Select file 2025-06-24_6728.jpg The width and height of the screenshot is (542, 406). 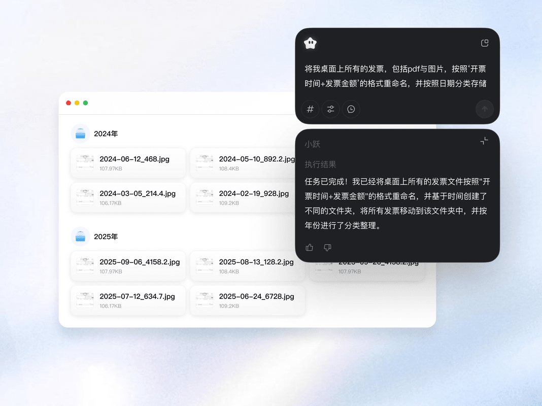point(248,300)
